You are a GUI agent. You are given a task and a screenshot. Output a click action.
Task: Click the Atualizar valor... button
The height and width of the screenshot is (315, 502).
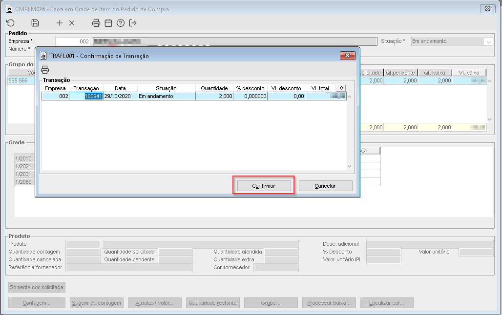pos(155,303)
